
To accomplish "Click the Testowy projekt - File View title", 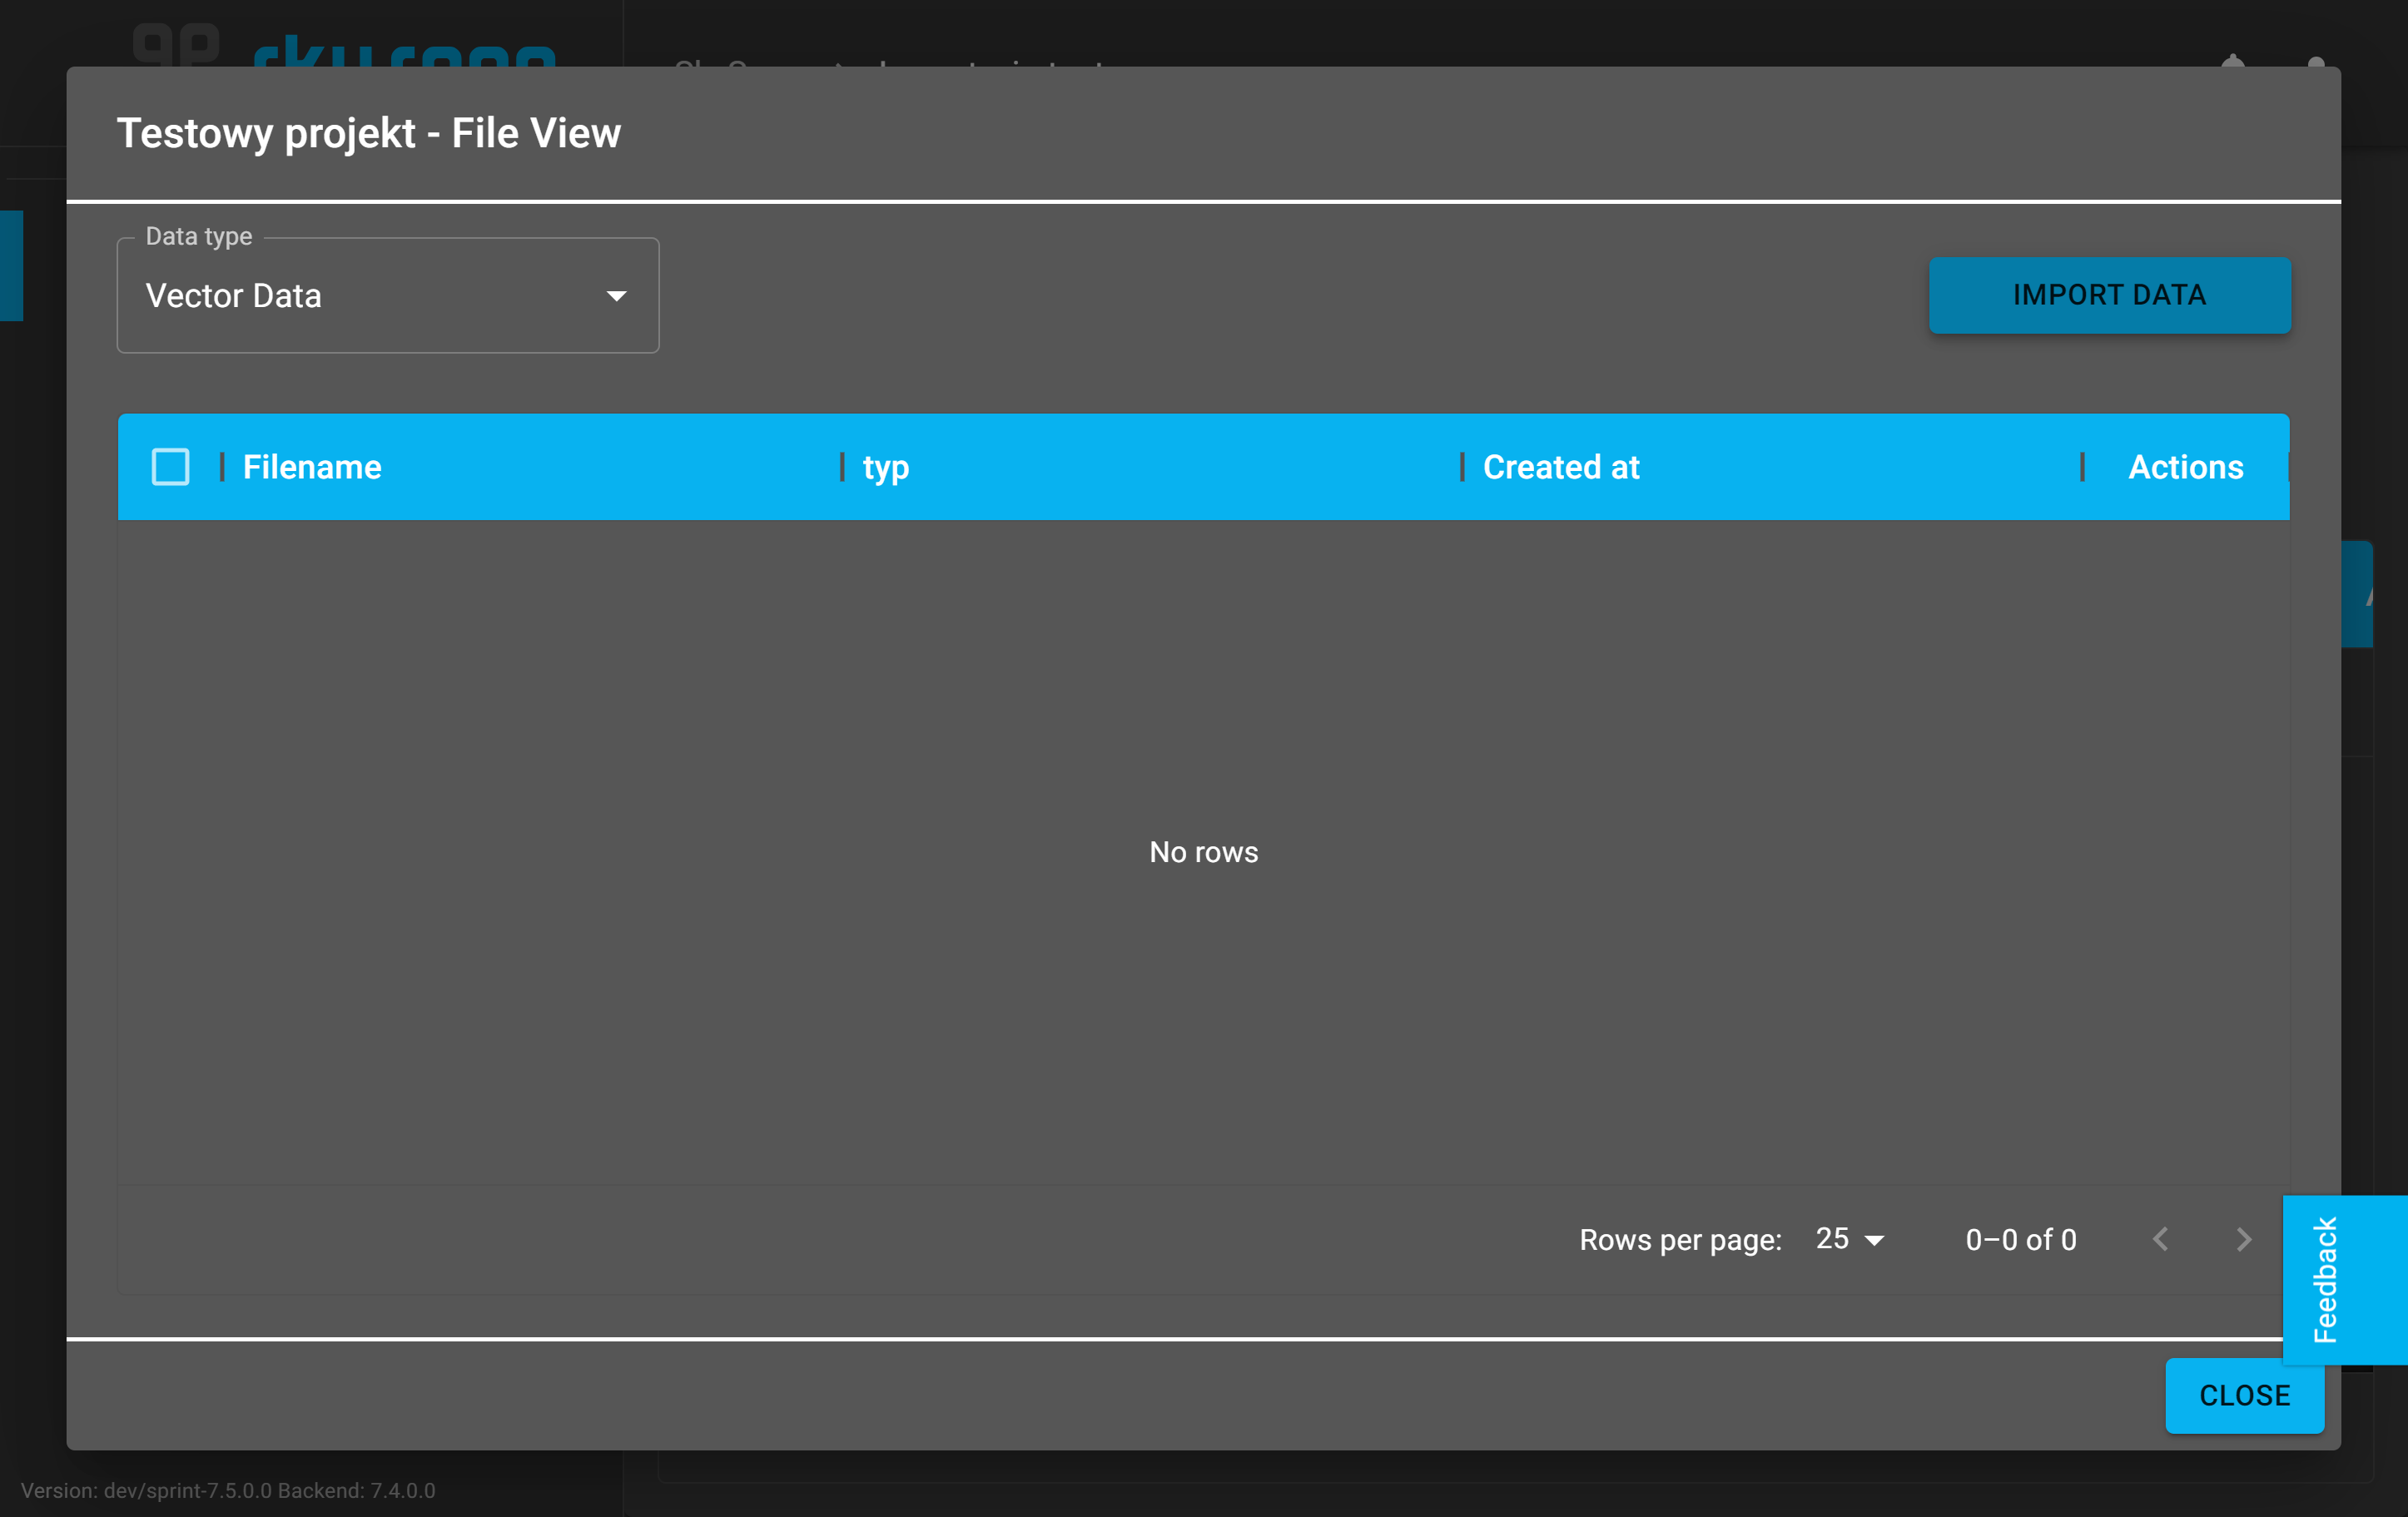I will (x=369, y=133).
